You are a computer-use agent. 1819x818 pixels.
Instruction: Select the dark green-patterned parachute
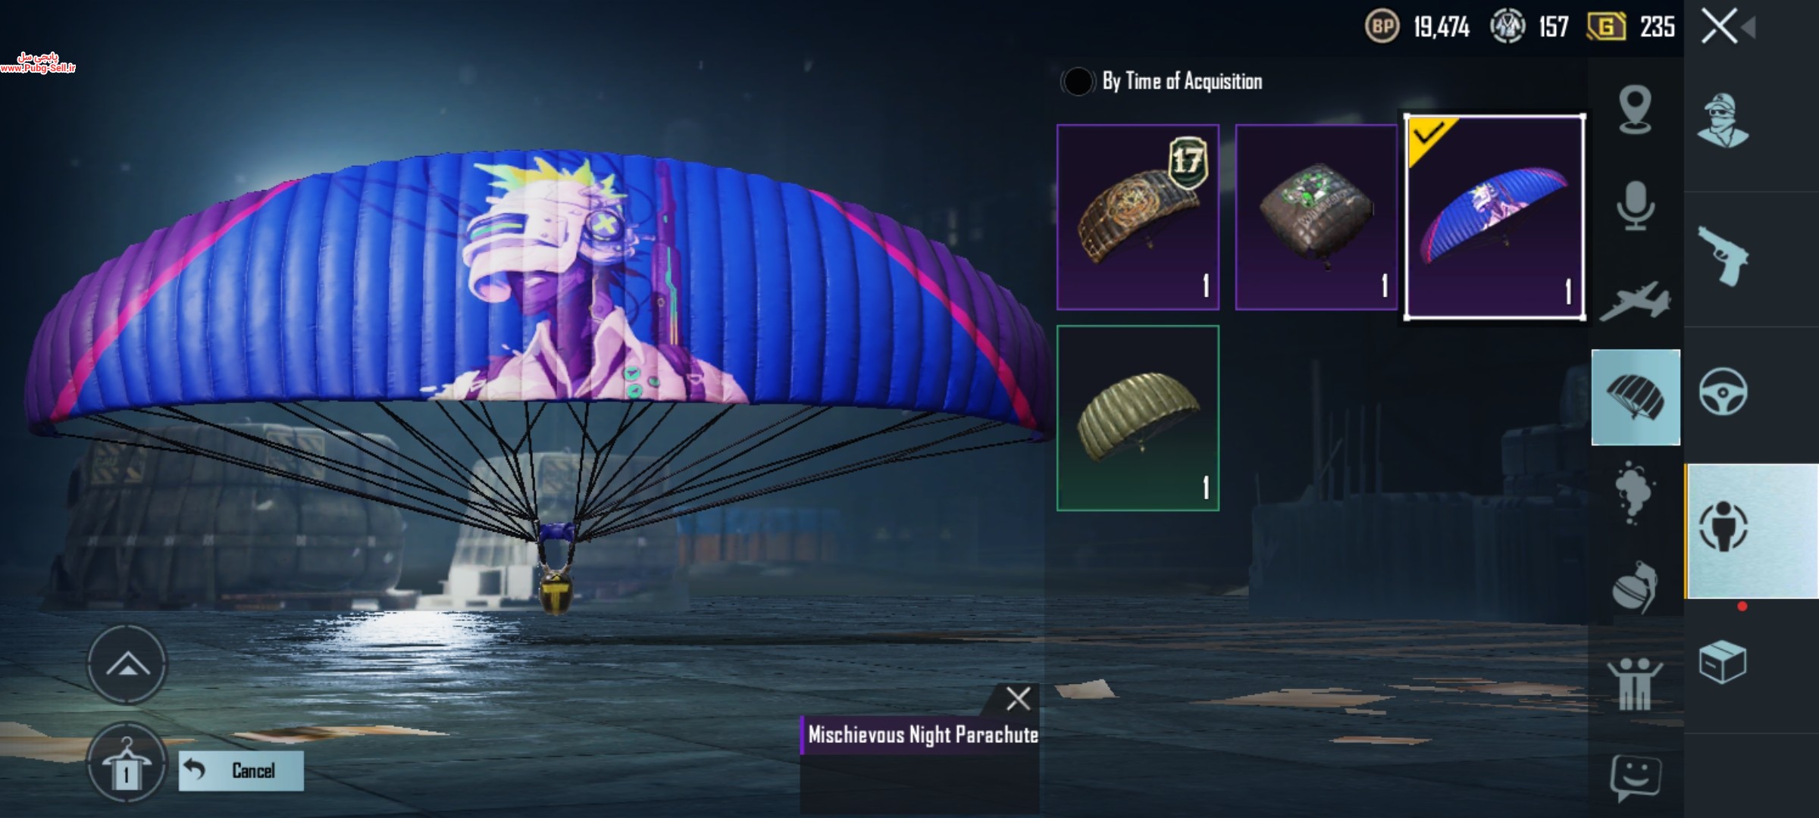1316,217
